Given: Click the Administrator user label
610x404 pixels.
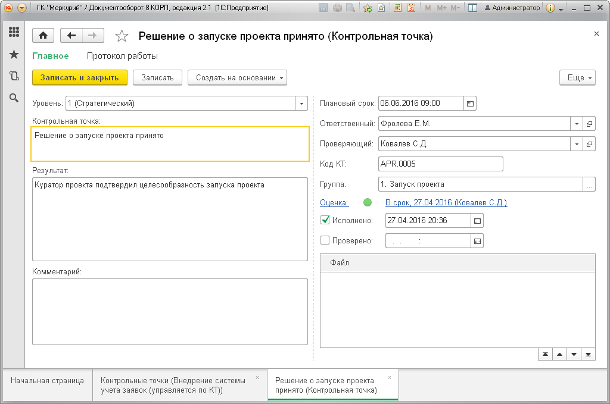Looking at the screenshot, I should click(512, 8).
